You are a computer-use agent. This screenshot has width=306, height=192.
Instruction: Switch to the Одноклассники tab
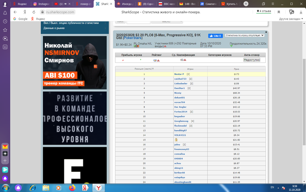(x=146, y=4)
